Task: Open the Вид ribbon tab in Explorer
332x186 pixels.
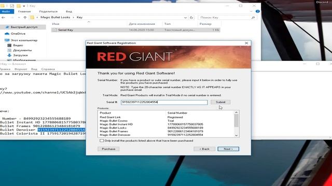Action: click(69, 11)
